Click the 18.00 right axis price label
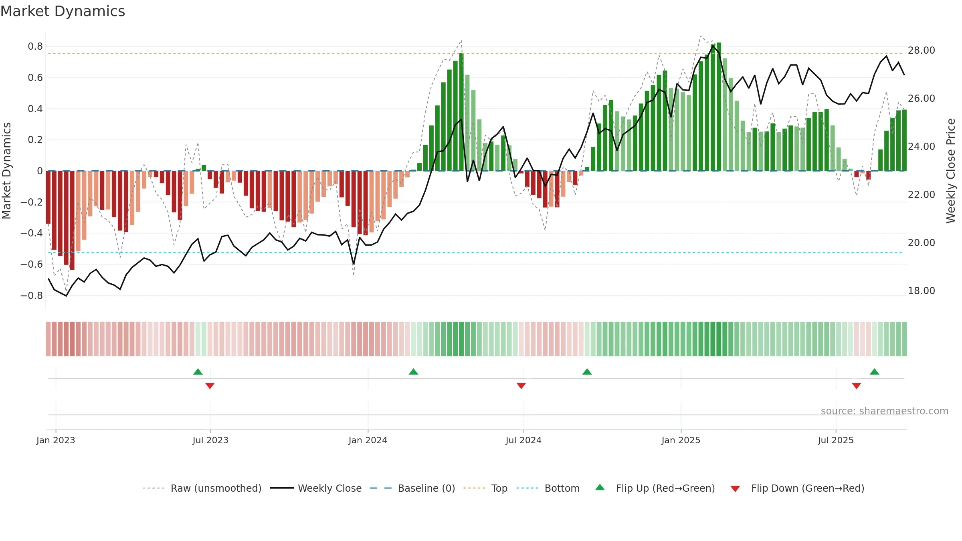 click(x=922, y=291)
